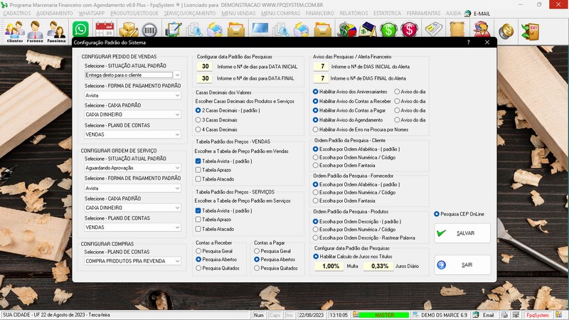
Task: Click the printer icon in status bar
Action: (504, 315)
